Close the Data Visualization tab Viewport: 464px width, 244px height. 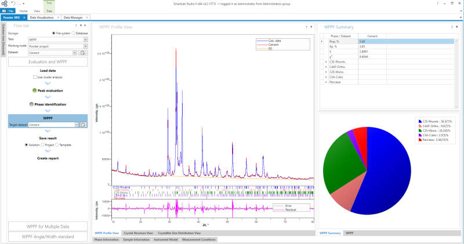[x=58, y=17]
